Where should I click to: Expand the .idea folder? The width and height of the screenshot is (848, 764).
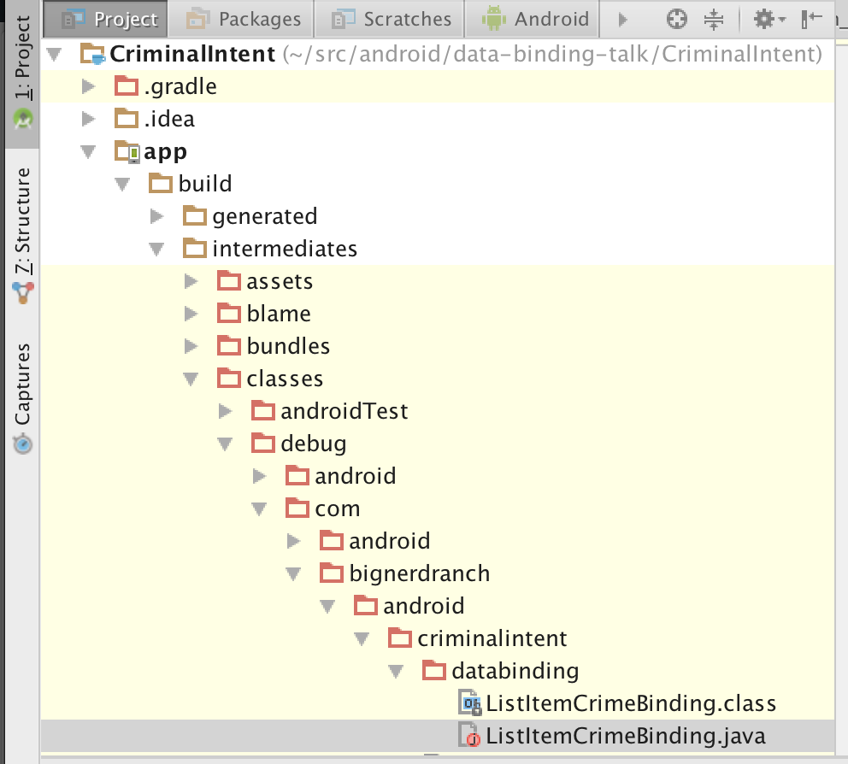point(88,119)
